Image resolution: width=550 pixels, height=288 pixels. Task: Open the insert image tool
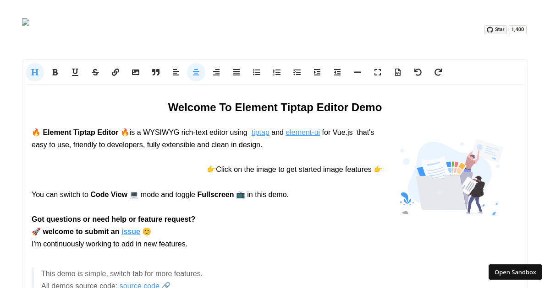(x=136, y=72)
